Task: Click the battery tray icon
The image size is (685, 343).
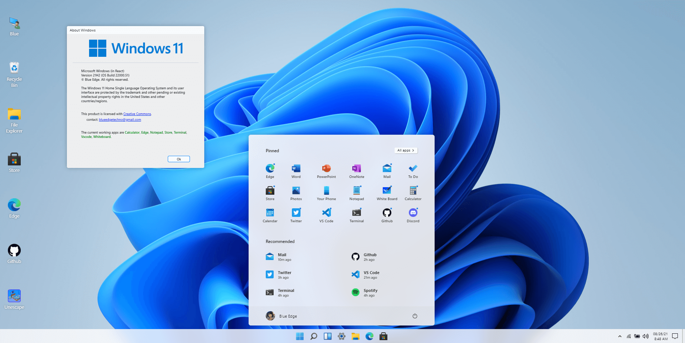Action: click(637, 336)
